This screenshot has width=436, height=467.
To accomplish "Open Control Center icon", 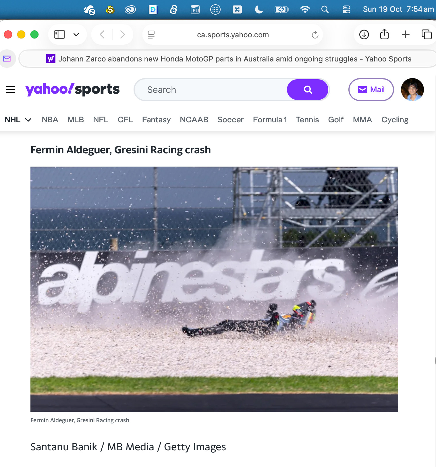I will click(346, 9).
